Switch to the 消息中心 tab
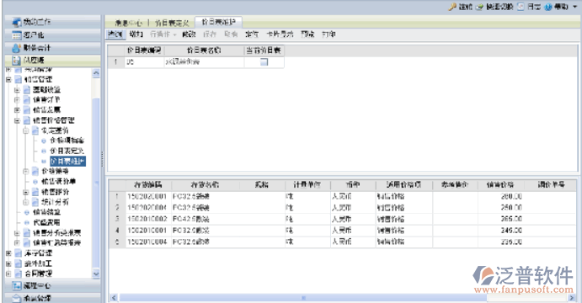The image size is (582, 303). (x=128, y=23)
